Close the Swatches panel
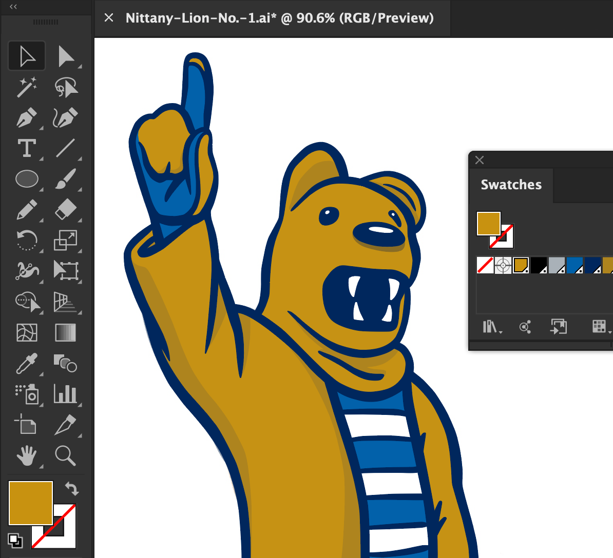Viewport: 613px width, 558px height. click(x=480, y=160)
